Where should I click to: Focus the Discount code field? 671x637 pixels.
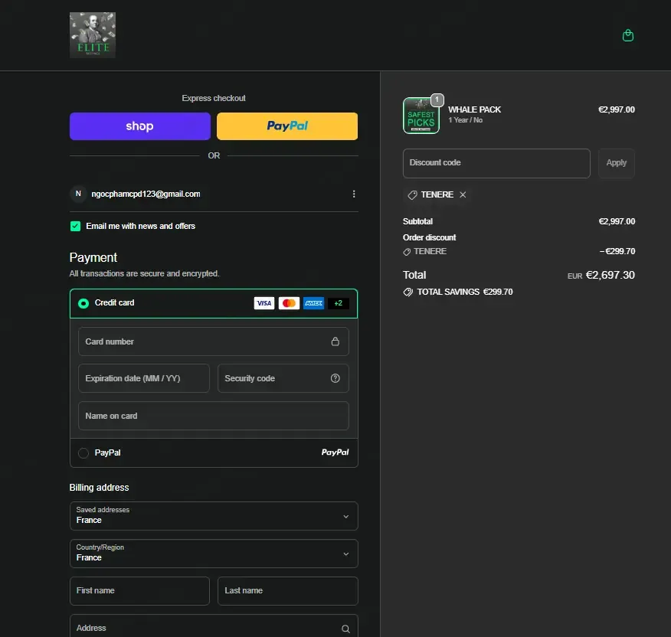[496, 163]
